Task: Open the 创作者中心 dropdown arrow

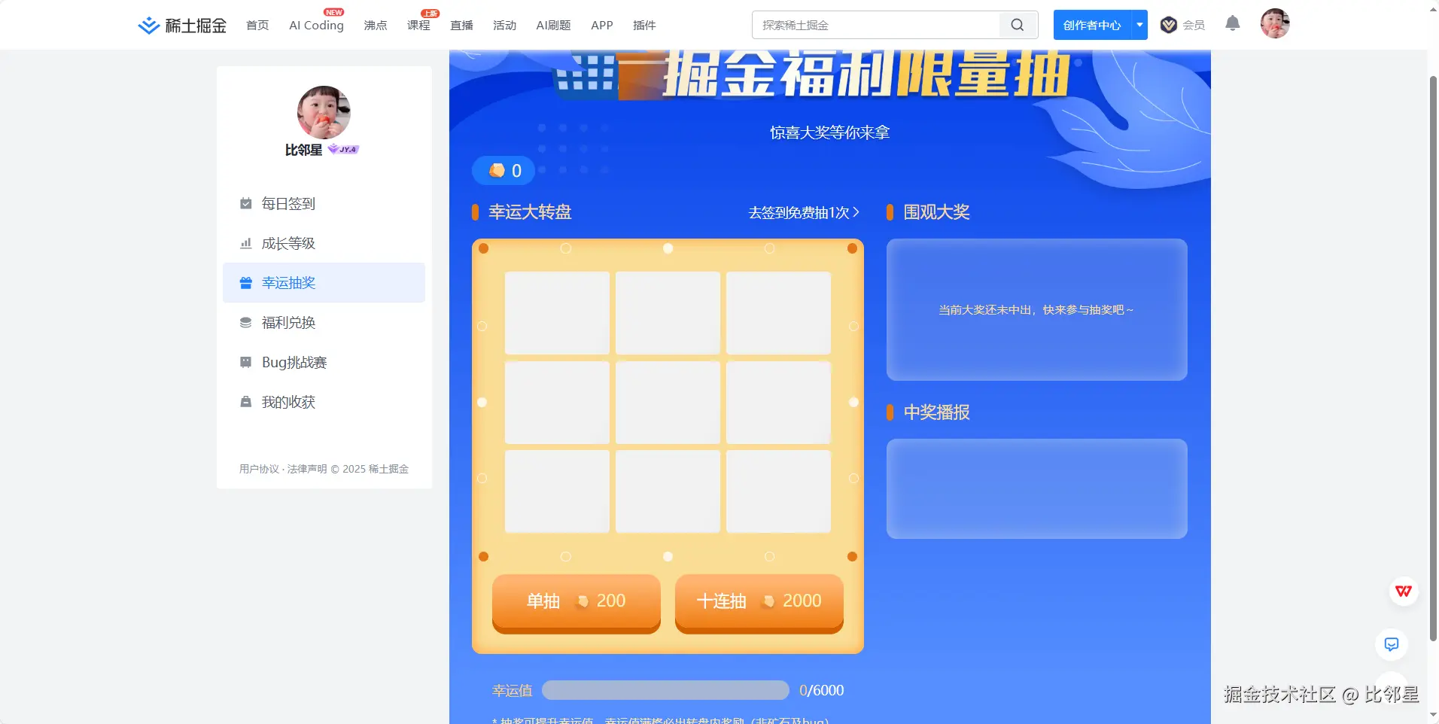Action: click(1139, 24)
